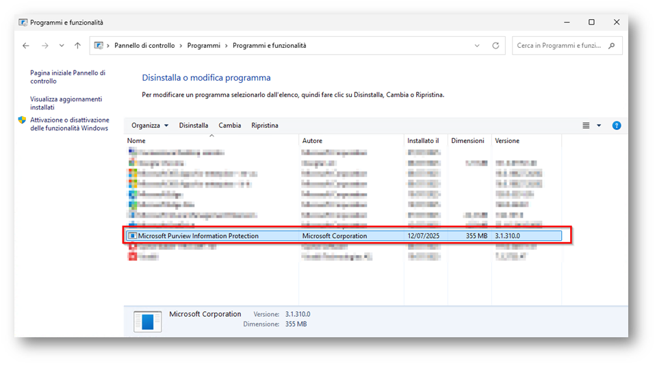Image resolution: width=657 pixels, height=366 pixels.
Task: Click 'Microsoft Corporation' in details pane
Action: coord(205,314)
